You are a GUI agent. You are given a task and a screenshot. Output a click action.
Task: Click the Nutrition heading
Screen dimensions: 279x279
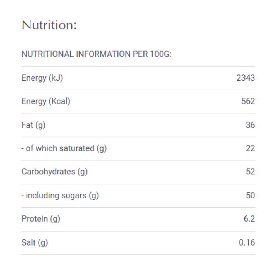pos(49,25)
